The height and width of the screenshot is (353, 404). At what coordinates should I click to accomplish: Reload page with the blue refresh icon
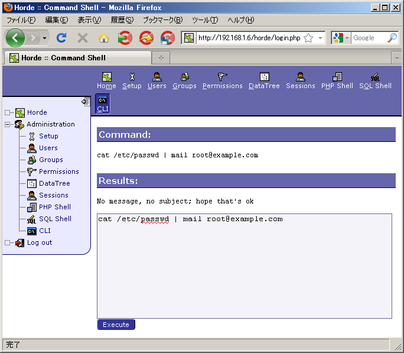click(x=61, y=38)
